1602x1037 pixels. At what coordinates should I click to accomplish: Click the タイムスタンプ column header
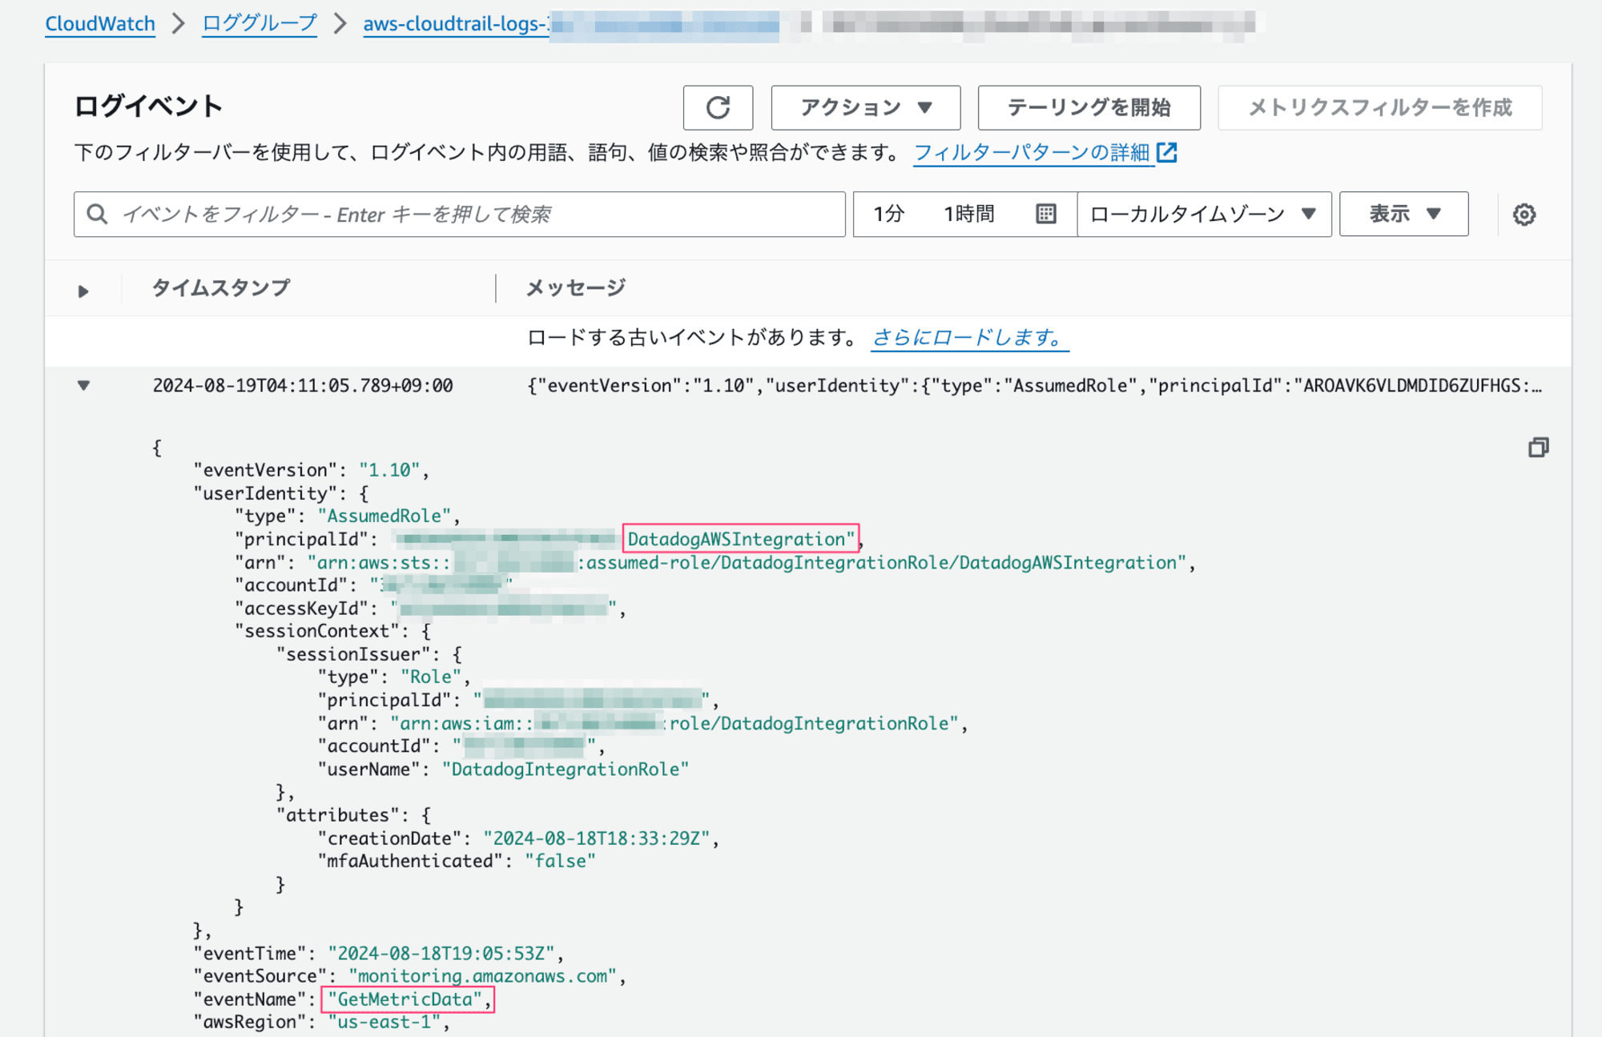pyautogui.click(x=221, y=287)
